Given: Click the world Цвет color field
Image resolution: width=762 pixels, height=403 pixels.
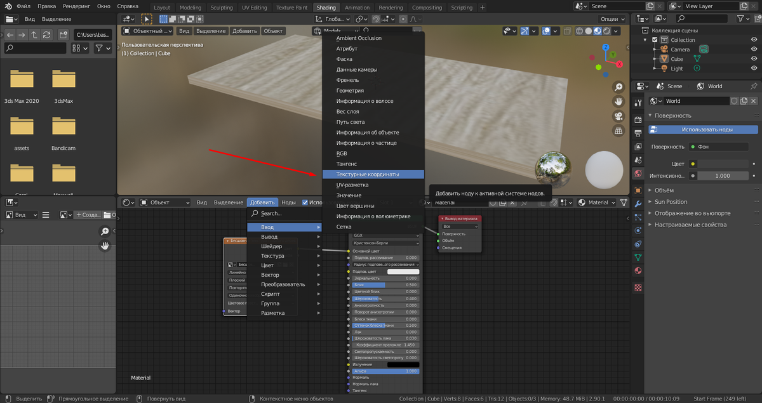Looking at the screenshot, I should pos(723,164).
